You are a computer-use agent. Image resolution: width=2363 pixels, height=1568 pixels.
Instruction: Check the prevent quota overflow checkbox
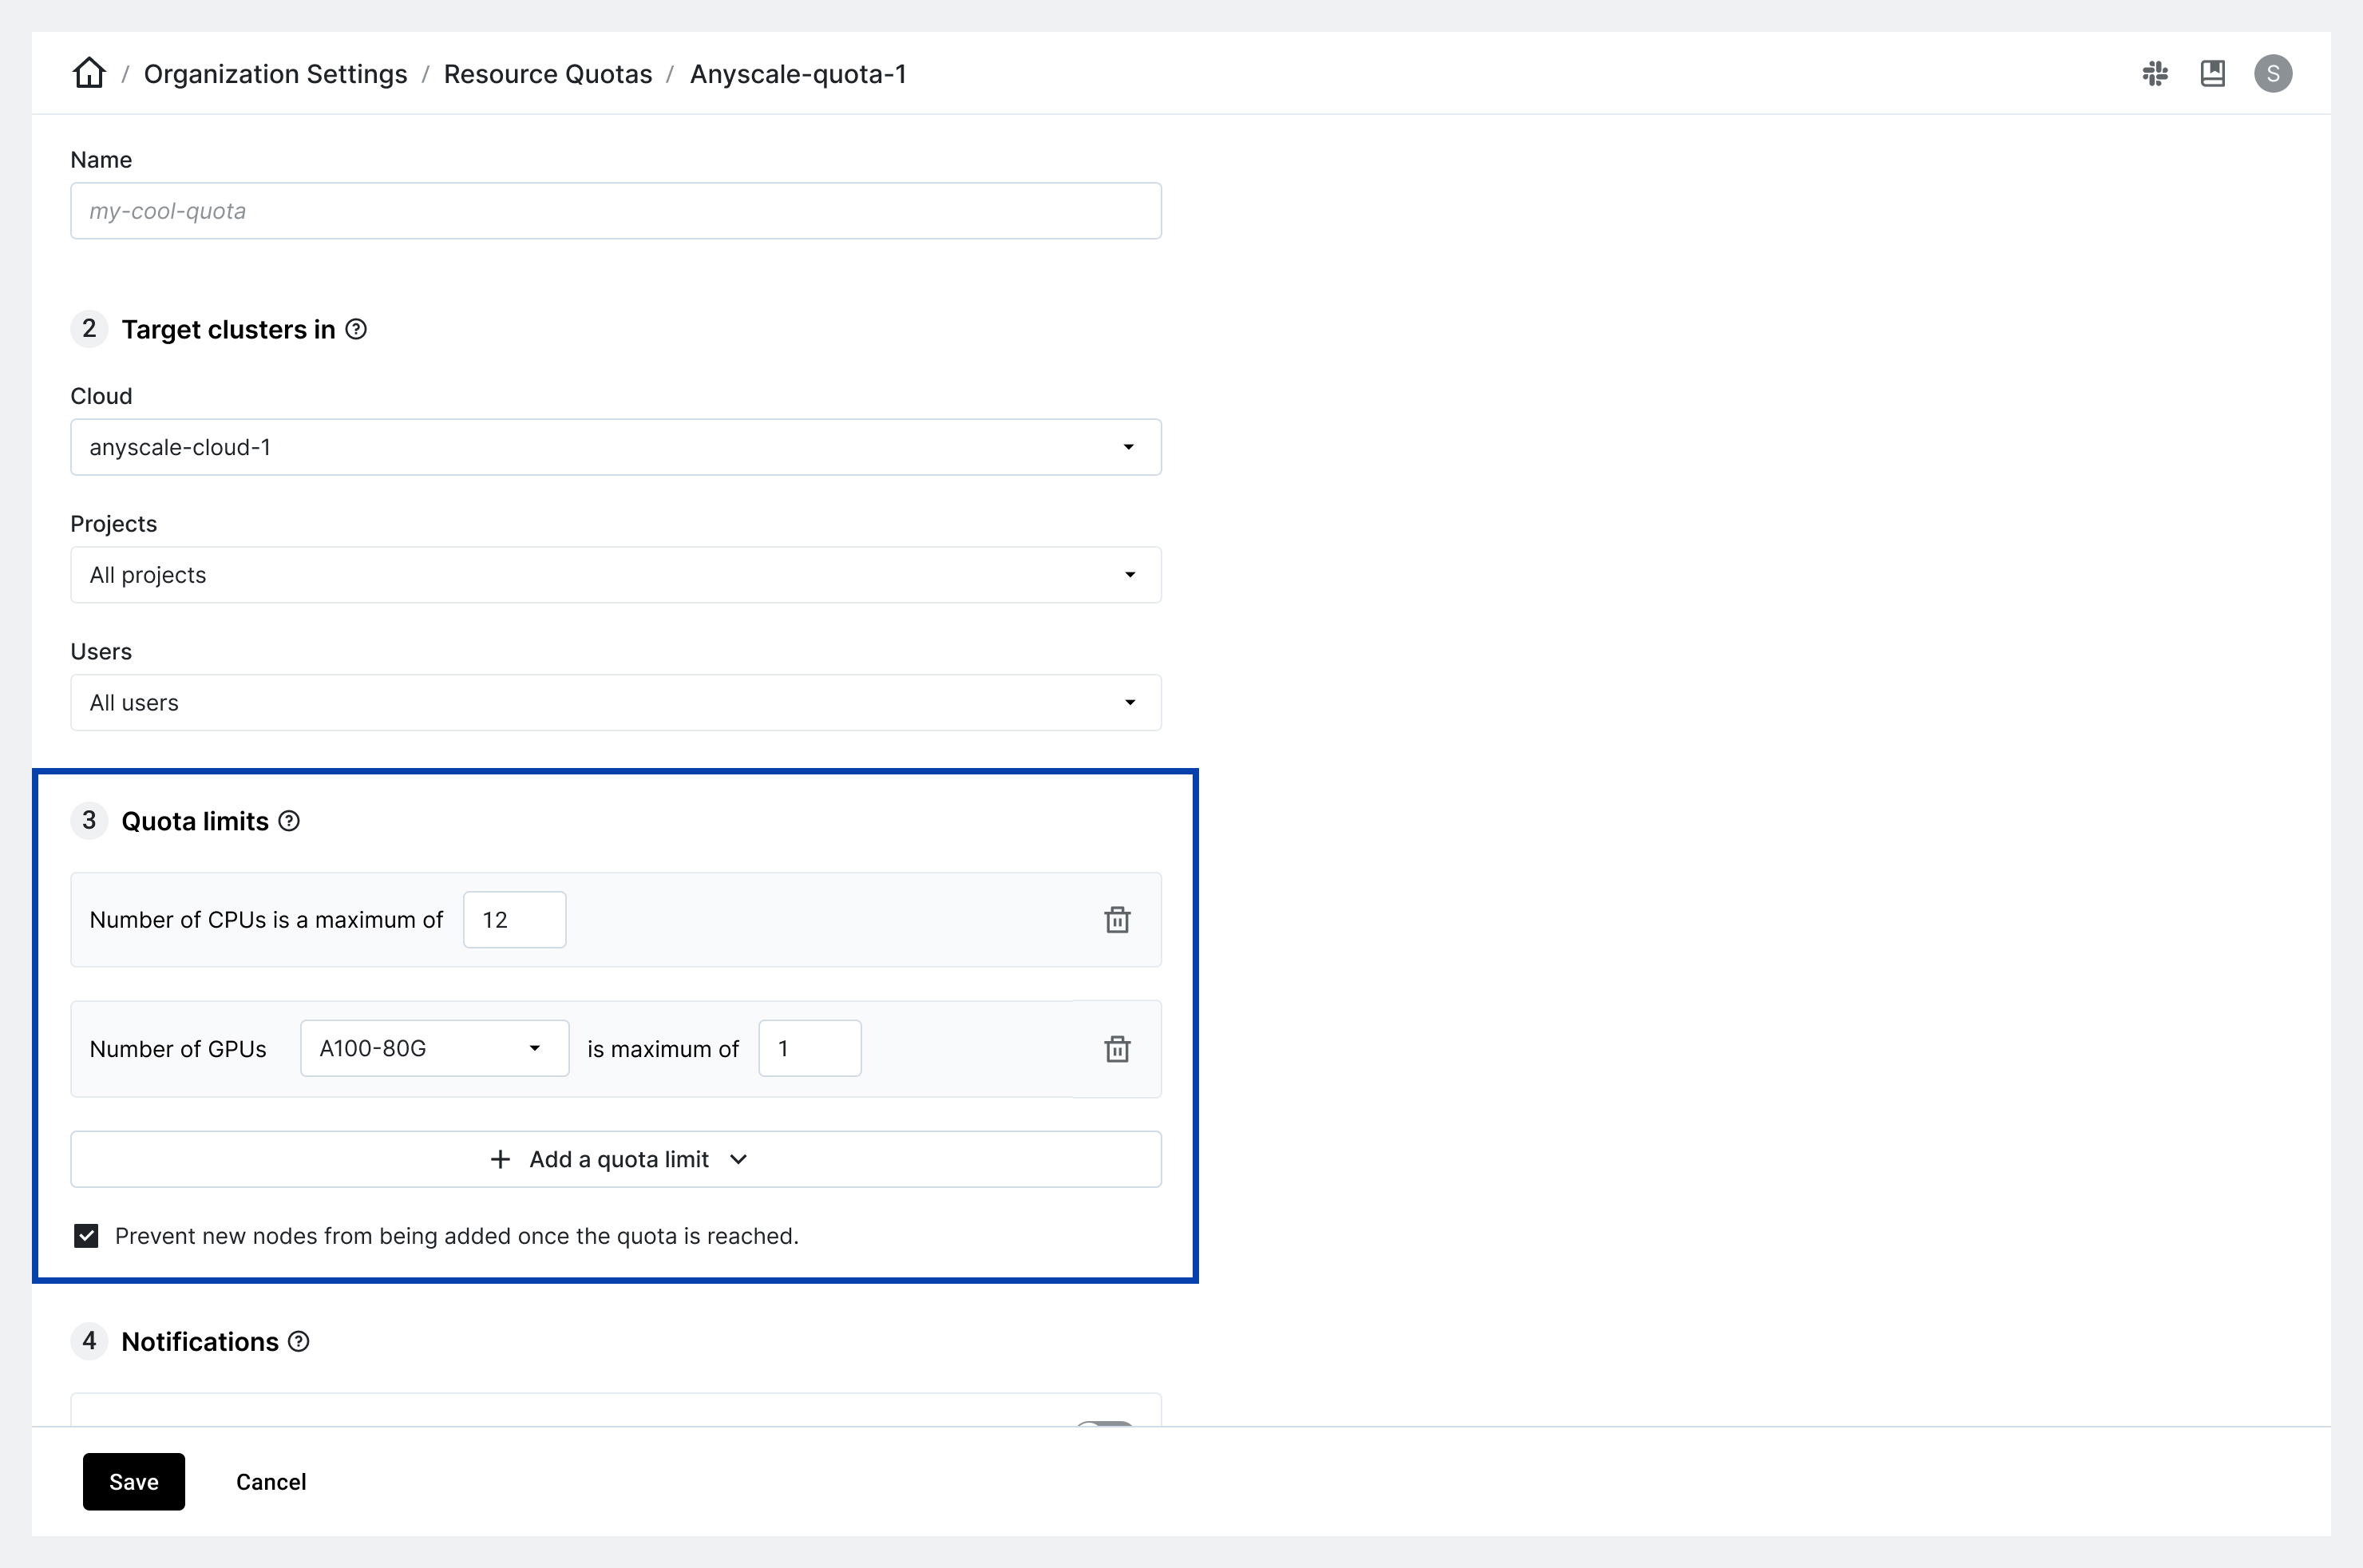tap(85, 1237)
